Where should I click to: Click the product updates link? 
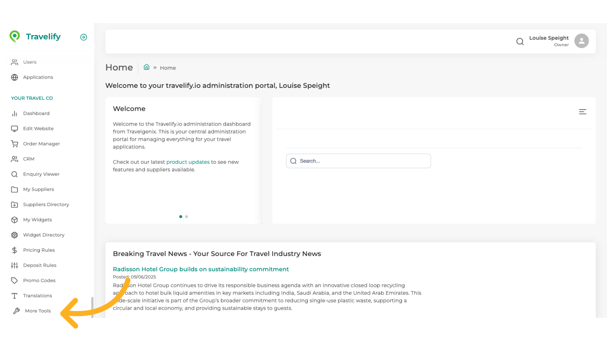[x=188, y=162]
